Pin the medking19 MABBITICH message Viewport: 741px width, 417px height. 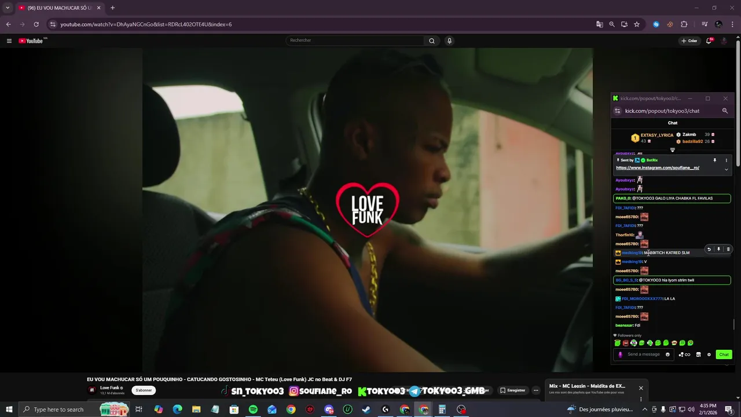(x=718, y=249)
